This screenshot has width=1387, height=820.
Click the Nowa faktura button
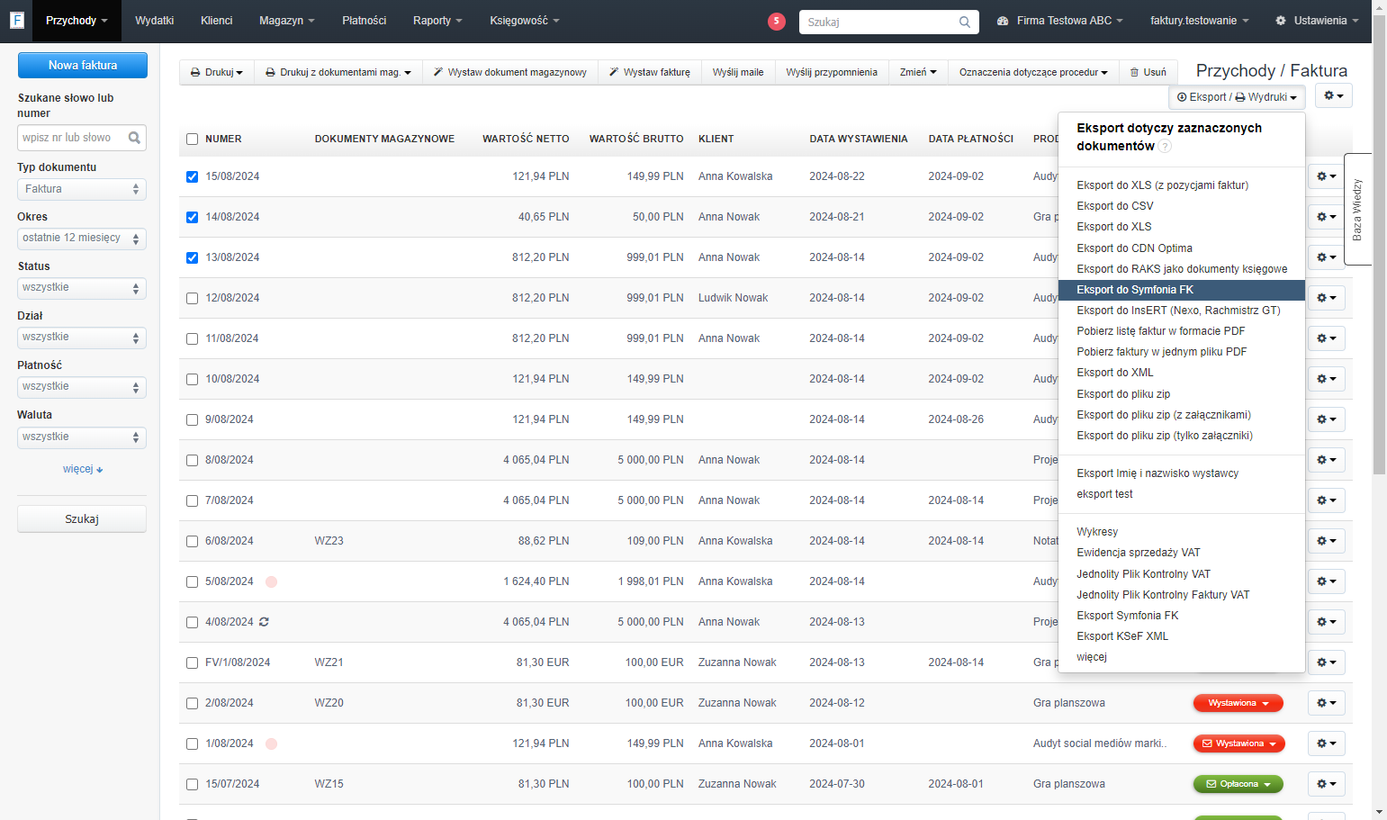pos(83,65)
